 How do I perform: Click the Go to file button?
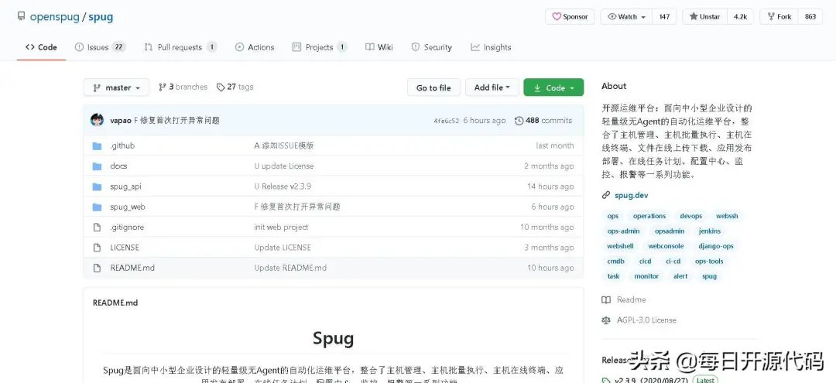[433, 87]
